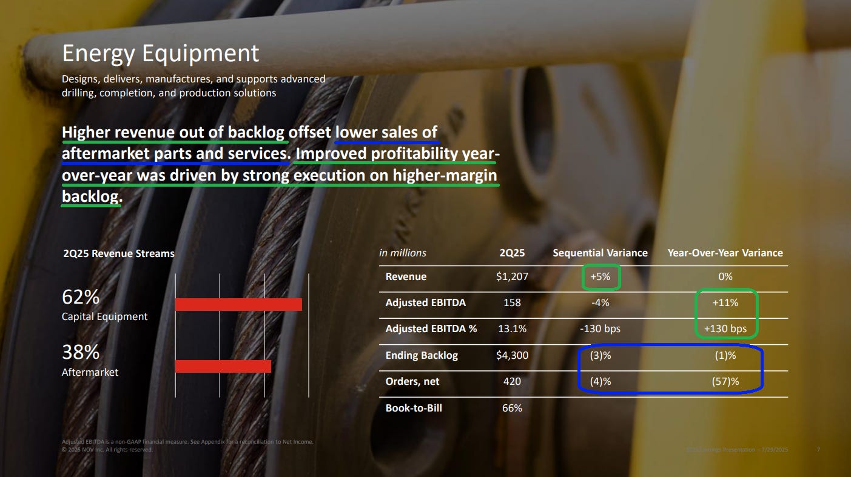Click the Adjusted EBITDA non-GAAP footnote
The width and height of the screenshot is (851, 477).
coord(187,441)
